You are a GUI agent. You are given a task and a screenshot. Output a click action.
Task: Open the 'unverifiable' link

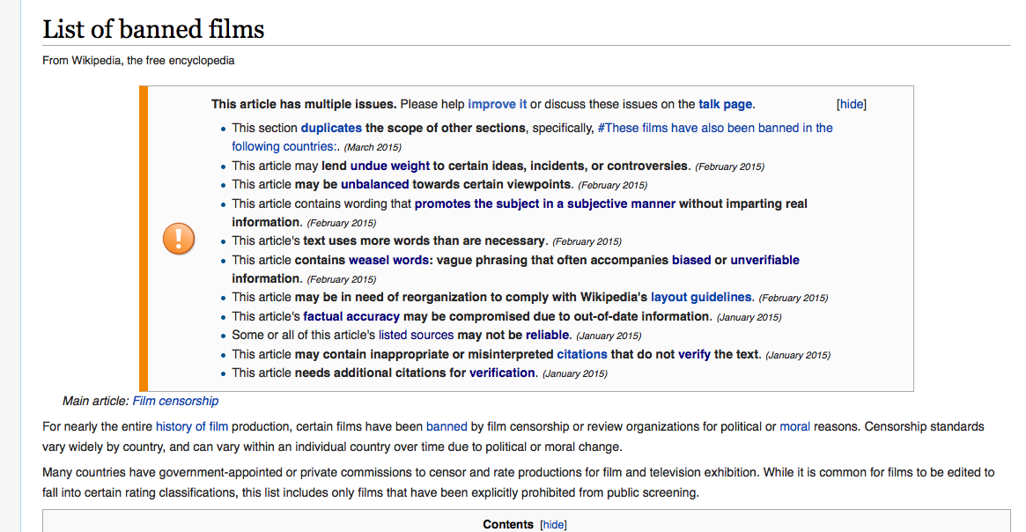[x=765, y=260]
